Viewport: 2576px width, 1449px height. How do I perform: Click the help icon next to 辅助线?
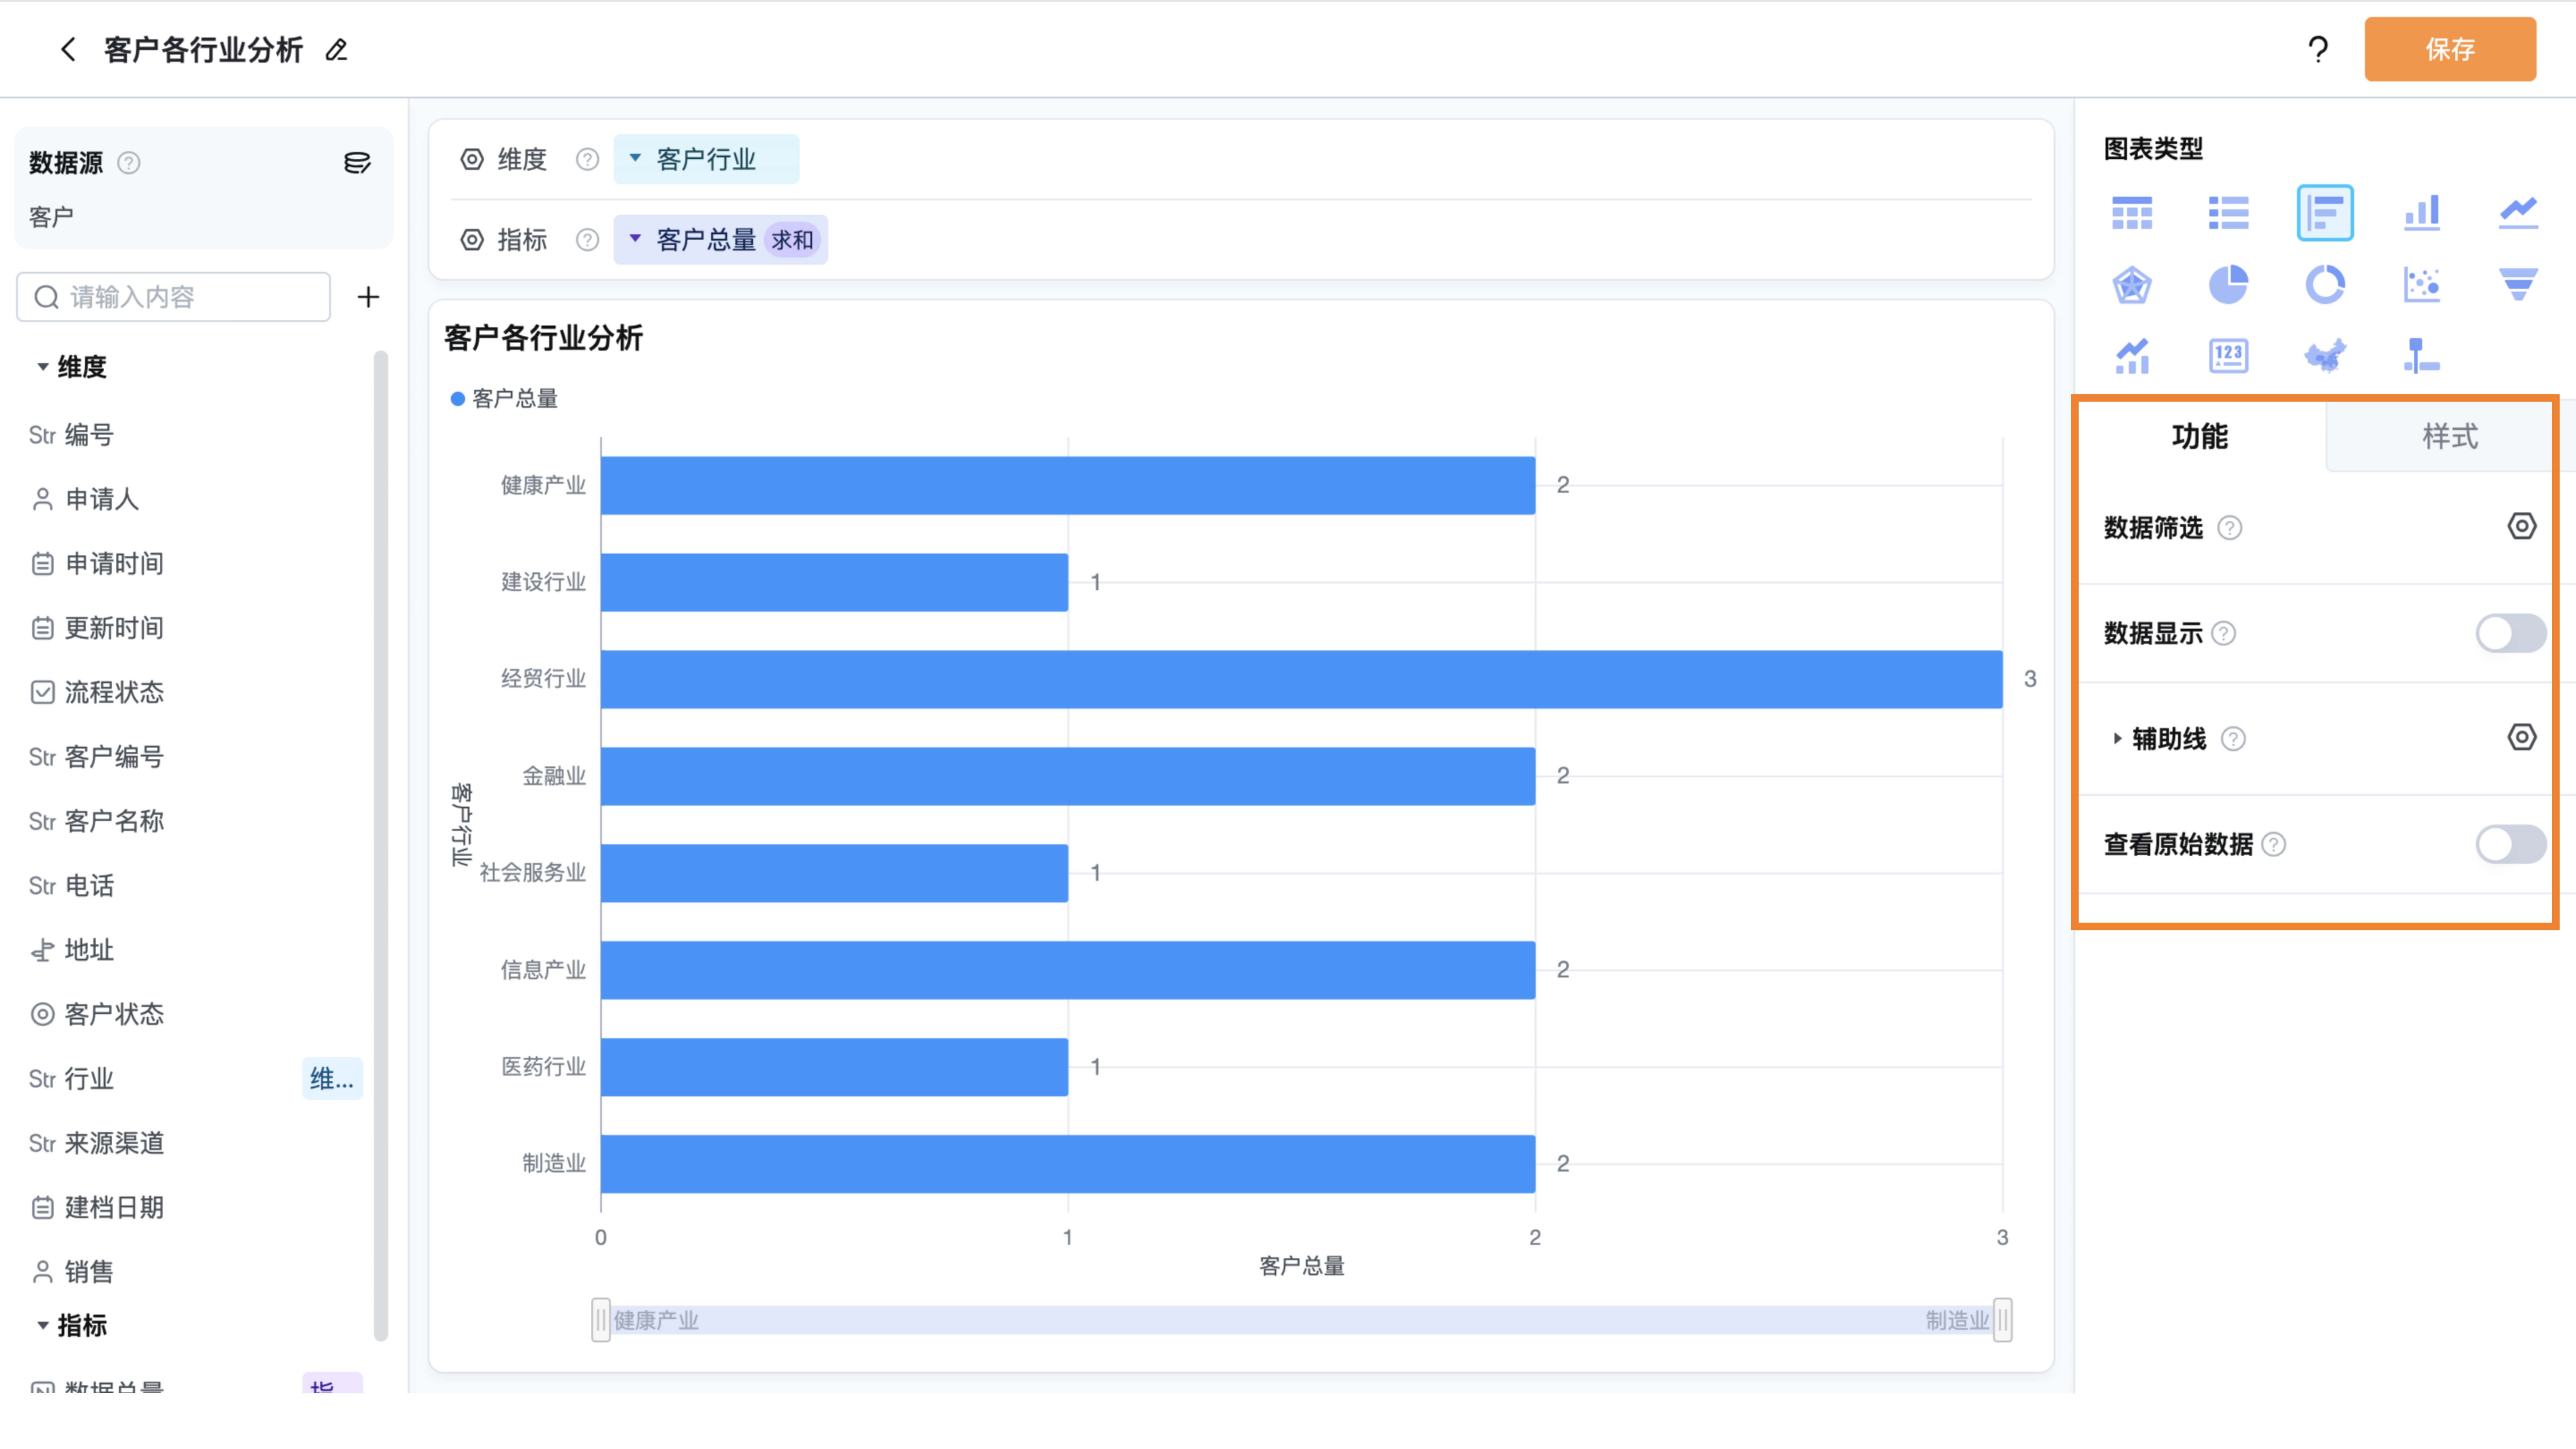pos(2233,739)
